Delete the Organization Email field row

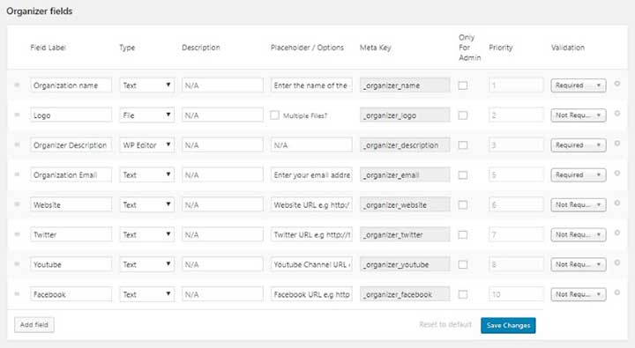point(616,174)
